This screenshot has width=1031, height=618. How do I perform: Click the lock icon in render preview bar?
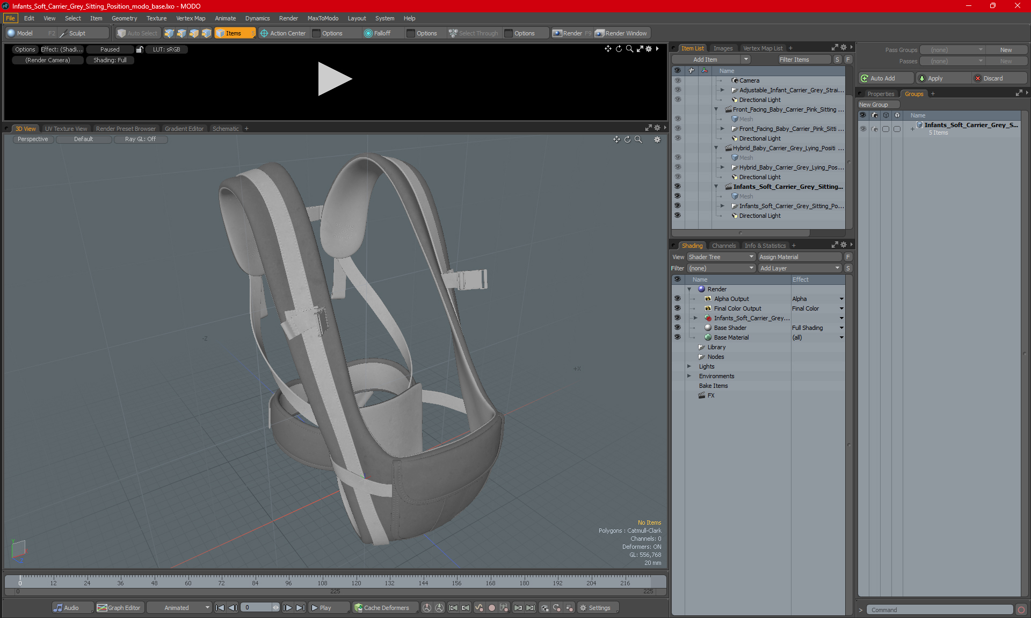pos(140,49)
